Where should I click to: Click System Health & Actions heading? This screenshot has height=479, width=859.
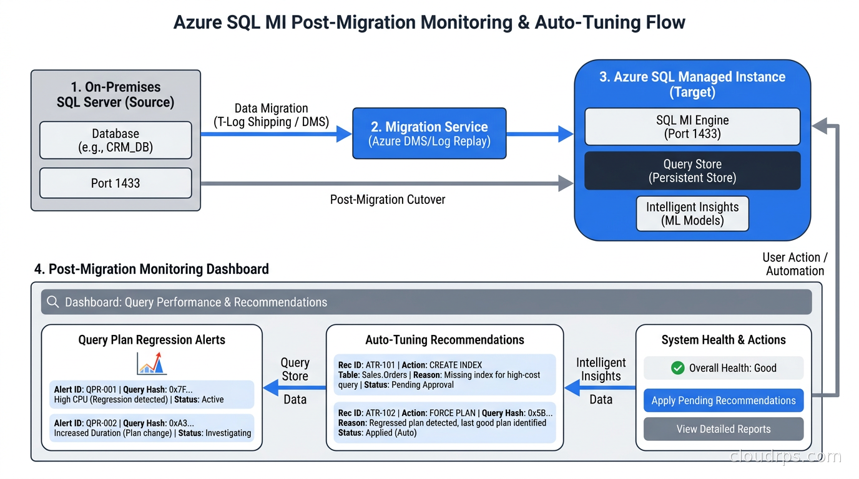point(724,340)
